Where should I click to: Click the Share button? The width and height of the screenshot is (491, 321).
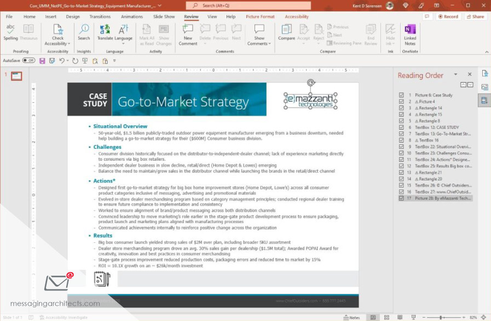coord(475,17)
